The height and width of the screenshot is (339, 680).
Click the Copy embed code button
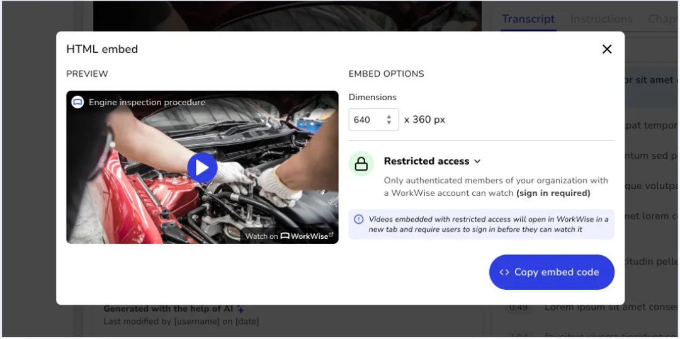[x=552, y=272]
